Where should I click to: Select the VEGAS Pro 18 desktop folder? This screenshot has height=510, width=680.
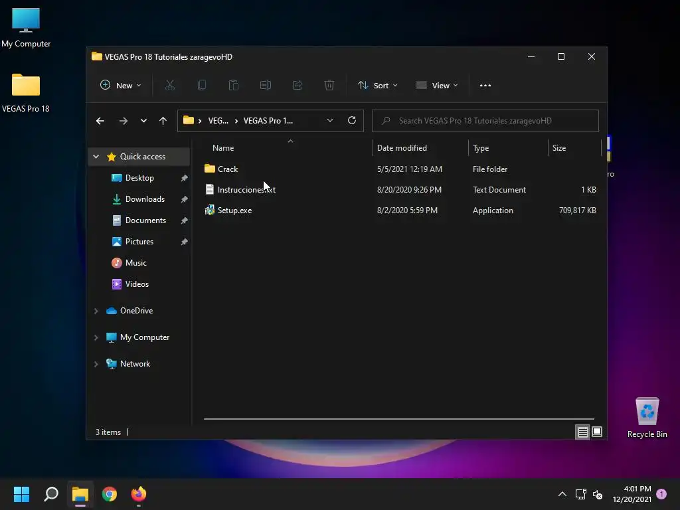[26, 93]
